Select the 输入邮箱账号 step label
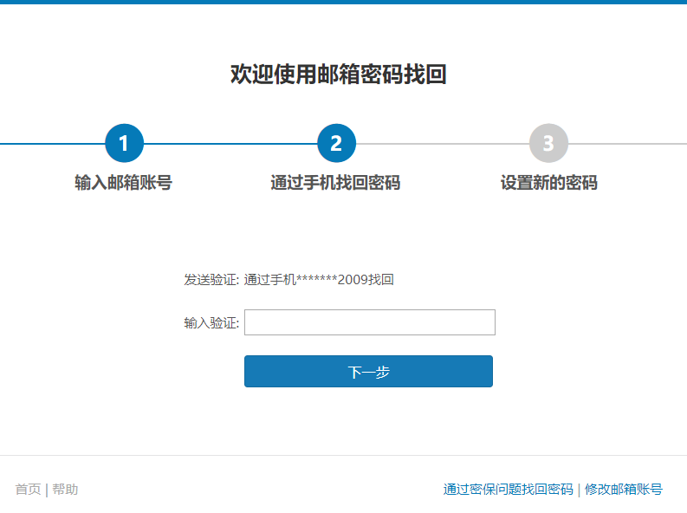 click(124, 183)
